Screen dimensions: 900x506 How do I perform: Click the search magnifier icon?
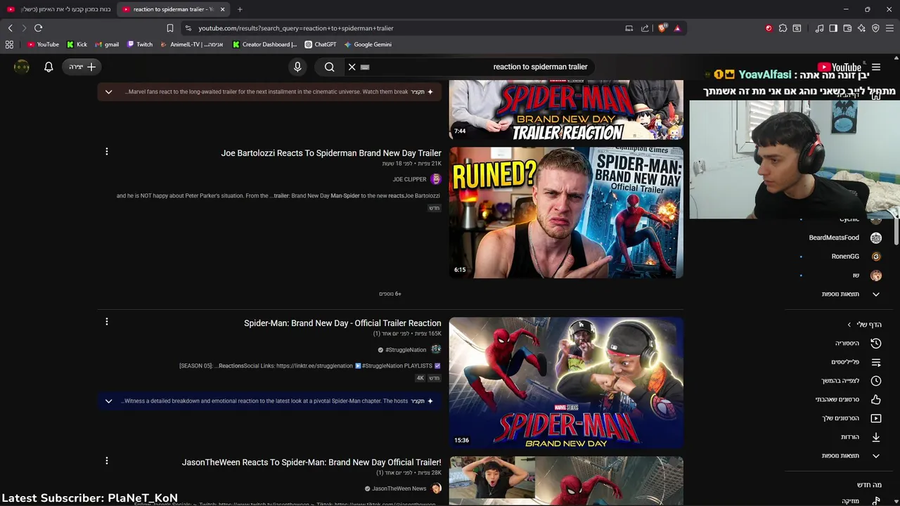coord(329,67)
